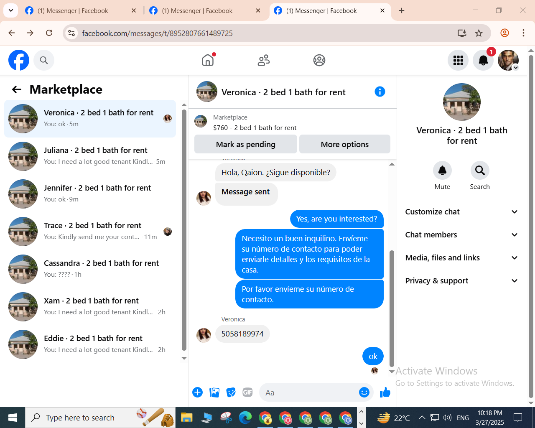
Task: Open the account profile picture menu
Action: pyautogui.click(x=508, y=60)
